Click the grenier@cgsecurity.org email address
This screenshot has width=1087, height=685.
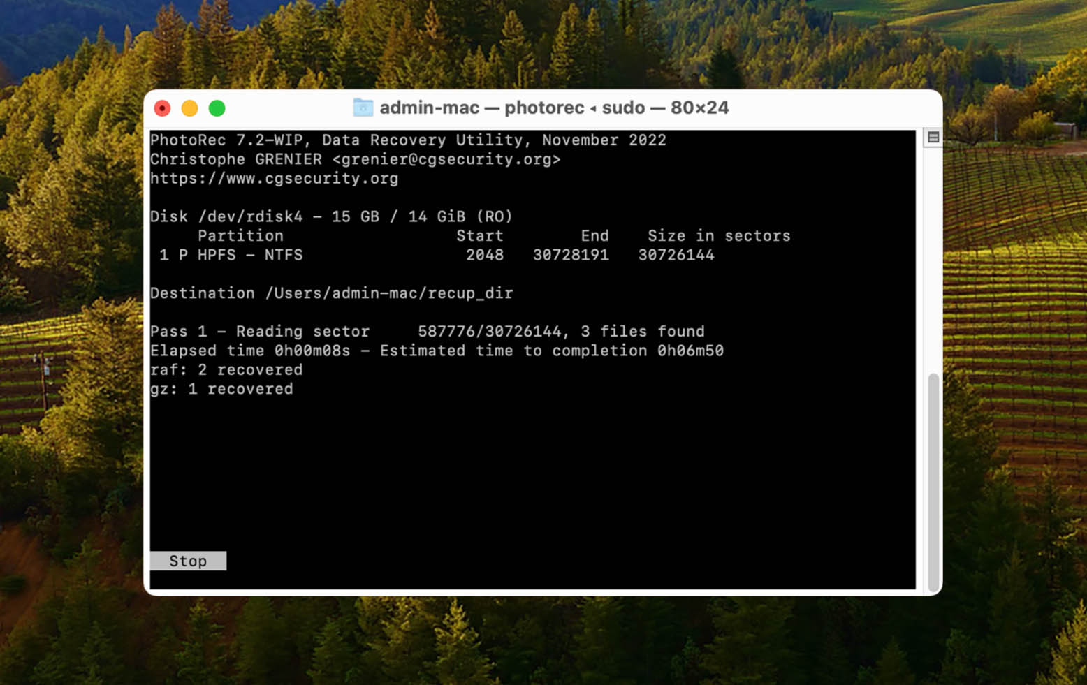pos(446,159)
